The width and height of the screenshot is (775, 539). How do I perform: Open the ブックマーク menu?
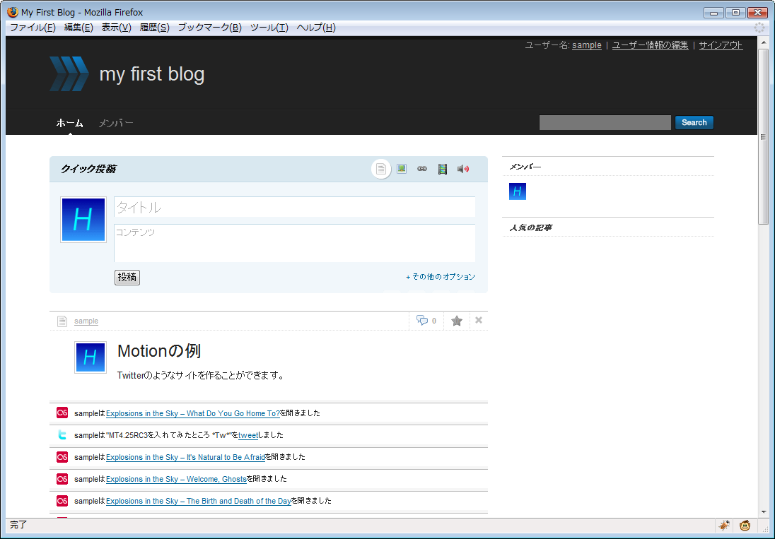(x=209, y=28)
